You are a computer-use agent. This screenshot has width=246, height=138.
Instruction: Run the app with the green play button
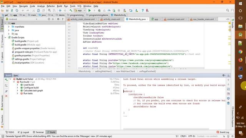coord(90,10)
